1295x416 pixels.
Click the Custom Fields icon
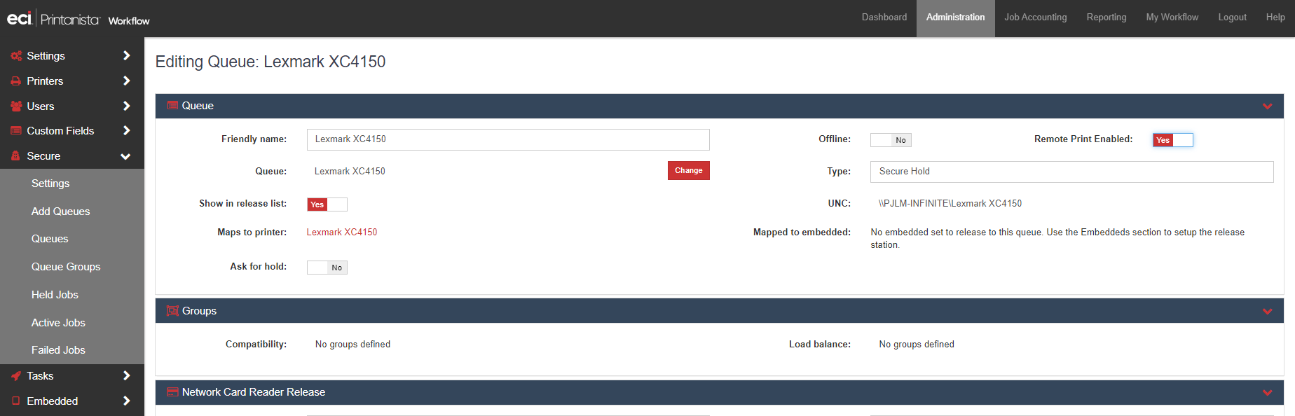click(16, 131)
